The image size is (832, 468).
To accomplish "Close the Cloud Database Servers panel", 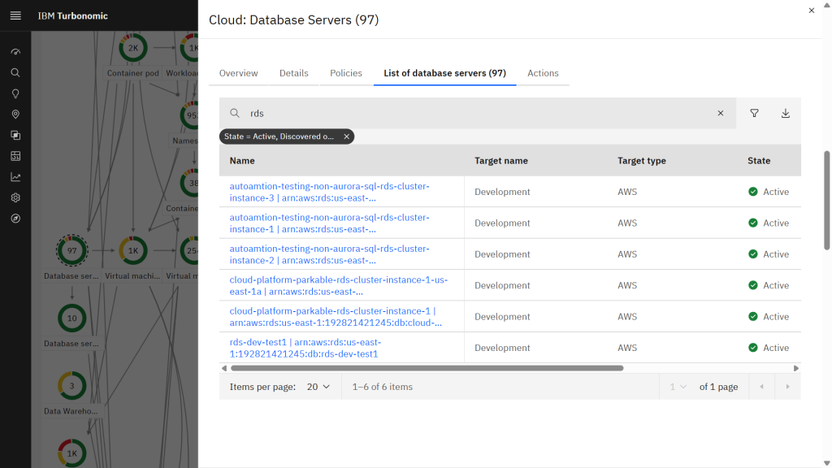I will pyautogui.click(x=812, y=11).
